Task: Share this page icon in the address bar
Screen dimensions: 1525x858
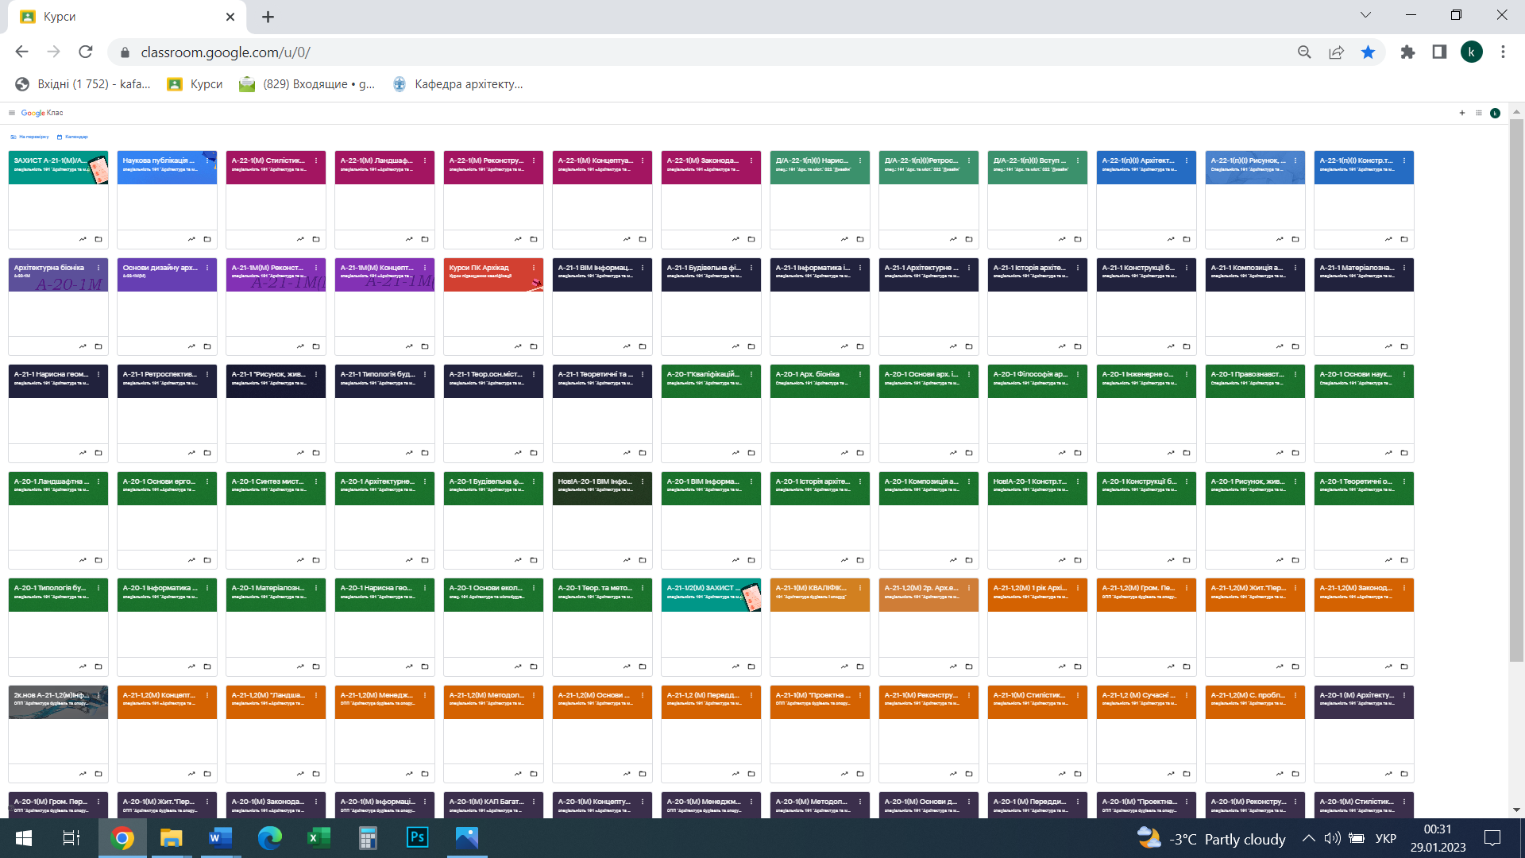Action: point(1336,52)
